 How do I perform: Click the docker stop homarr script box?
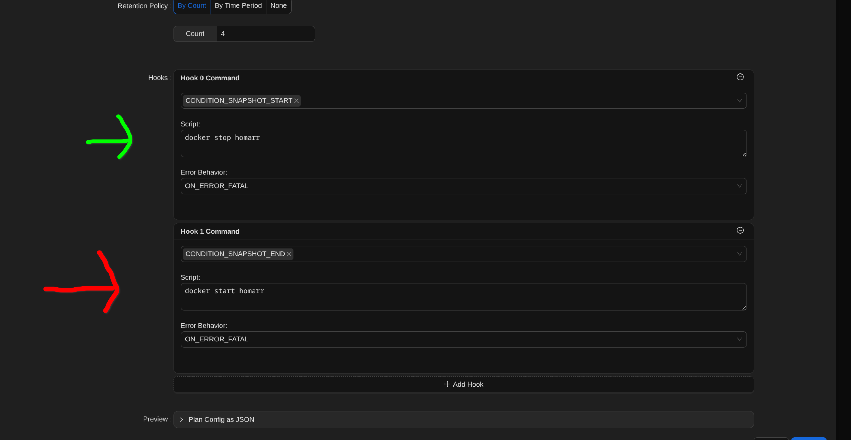point(463,143)
